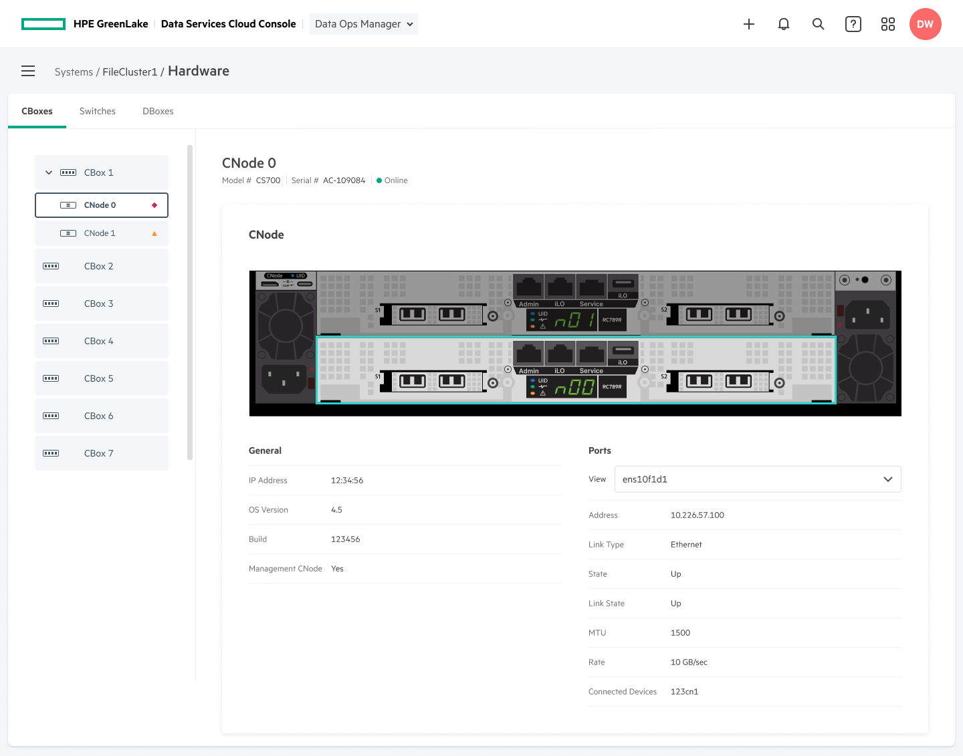Click the search magnifier icon

point(819,24)
